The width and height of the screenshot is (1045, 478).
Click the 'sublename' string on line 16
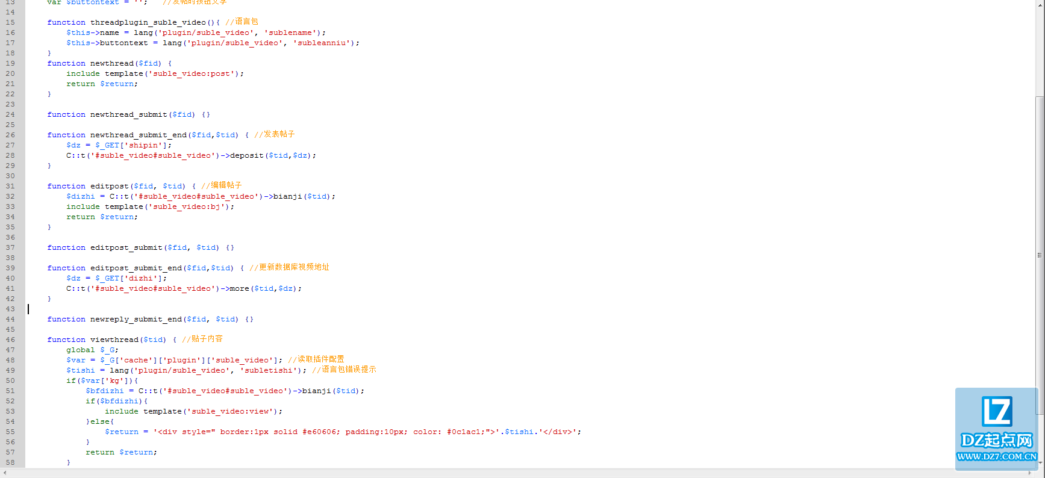coord(290,33)
